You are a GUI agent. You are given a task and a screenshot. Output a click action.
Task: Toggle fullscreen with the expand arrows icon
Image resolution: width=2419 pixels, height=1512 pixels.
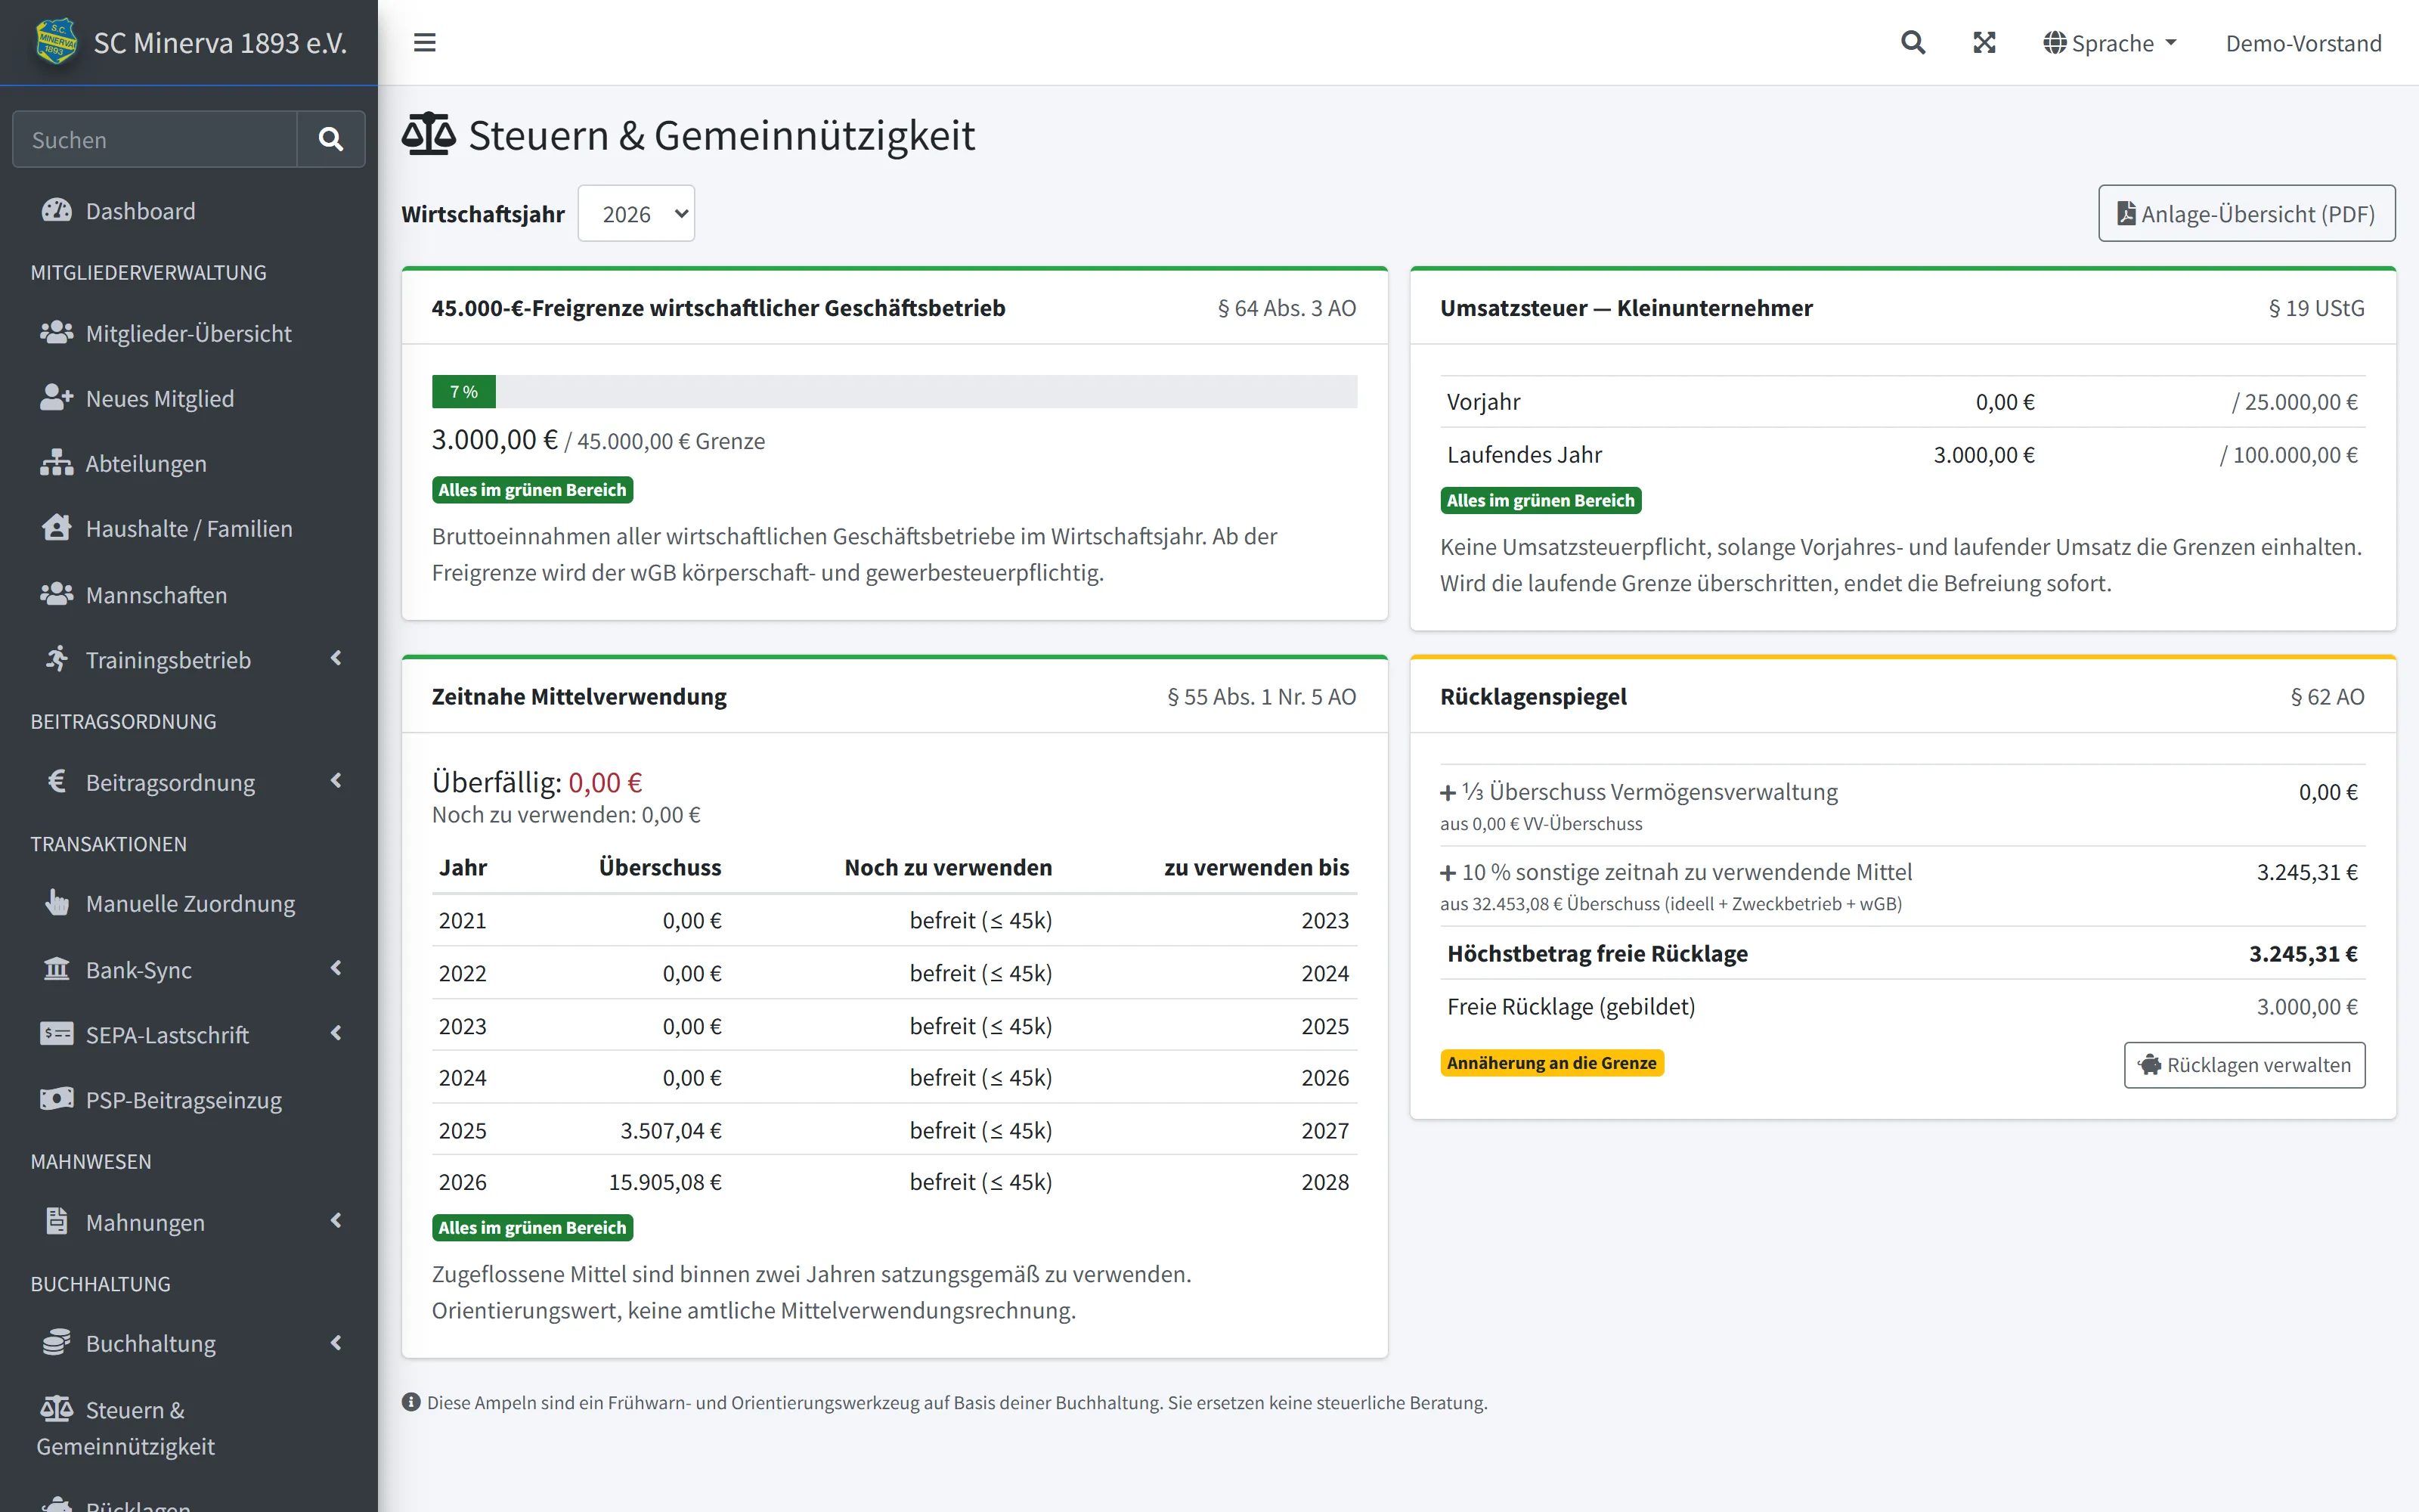pyautogui.click(x=1984, y=43)
